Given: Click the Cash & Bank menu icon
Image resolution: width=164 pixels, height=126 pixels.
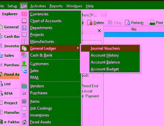Looking at the screenshot, I should (24, 55).
